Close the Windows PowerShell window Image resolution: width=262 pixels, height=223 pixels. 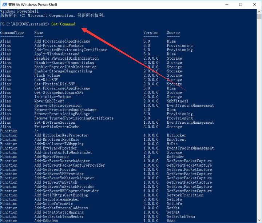(x=254, y=4)
